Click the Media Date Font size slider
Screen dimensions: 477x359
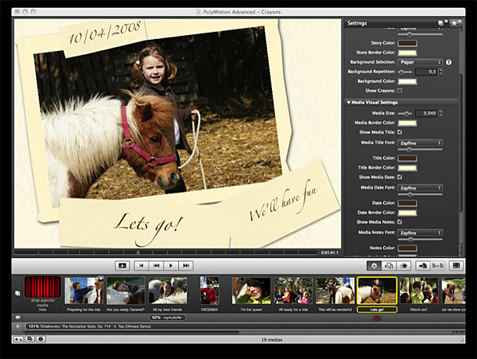coord(420,194)
